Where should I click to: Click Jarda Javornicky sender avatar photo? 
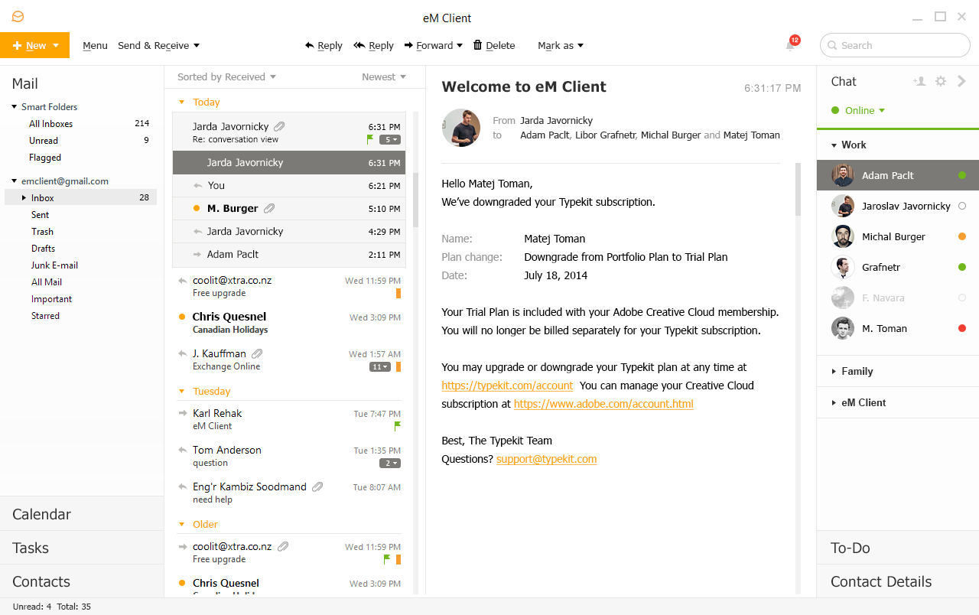(x=461, y=128)
